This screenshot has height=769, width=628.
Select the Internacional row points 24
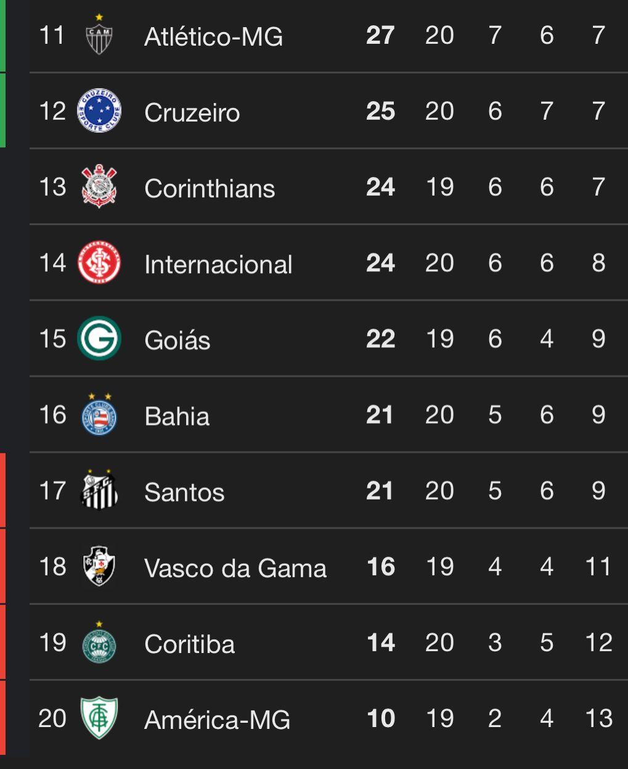click(x=381, y=263)
